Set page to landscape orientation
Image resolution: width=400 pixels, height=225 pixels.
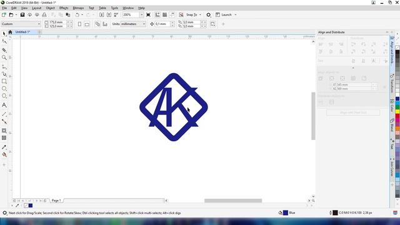[x=87, y=24]
